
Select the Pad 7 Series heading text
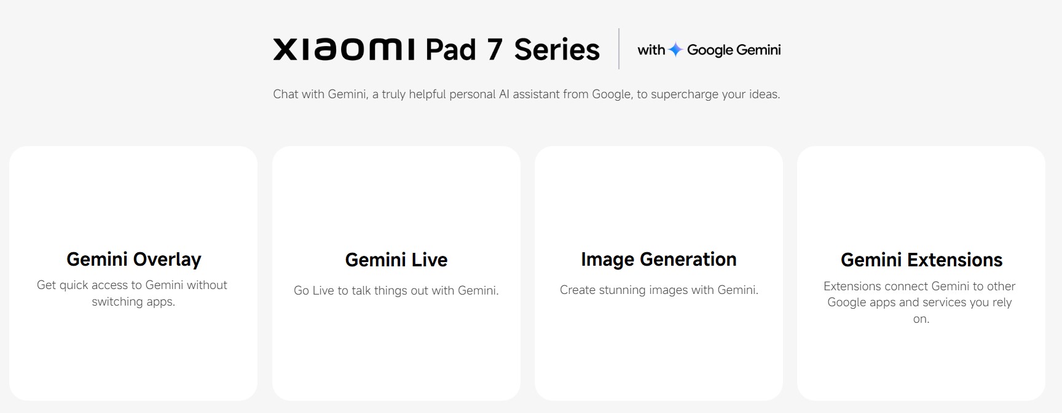click(x=513, y=50)
